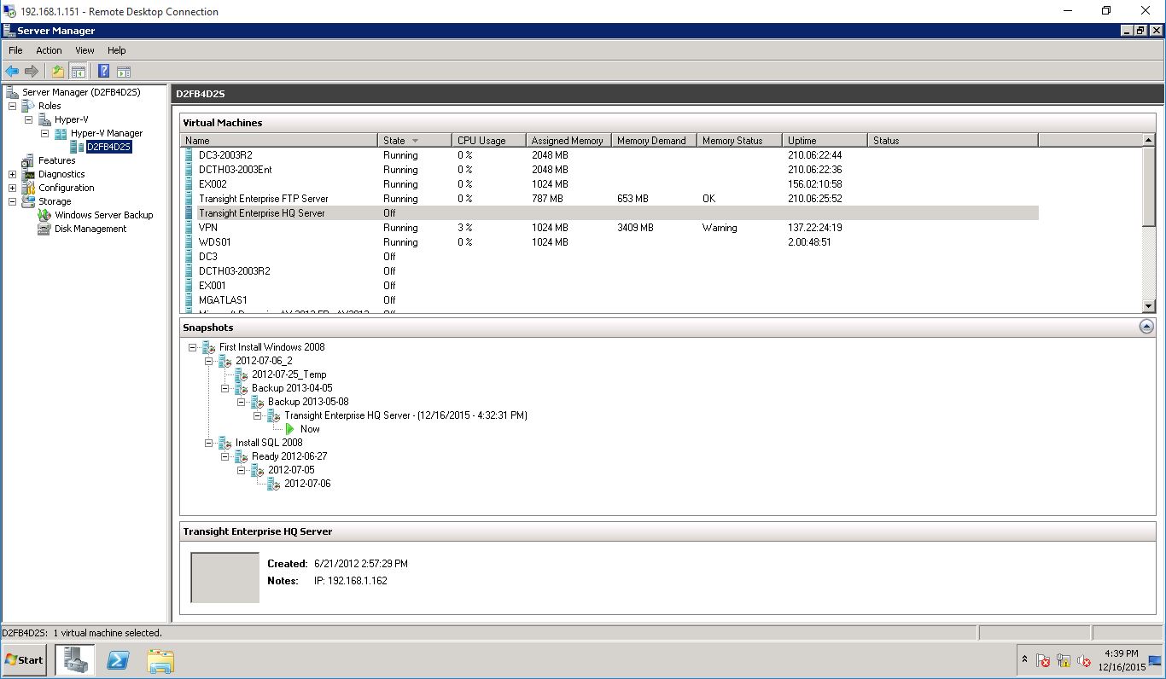Collapse the Storage tree node
The width and height of the screenshot is (1166, 679).
pyautogui.click(x=13, y=201)
